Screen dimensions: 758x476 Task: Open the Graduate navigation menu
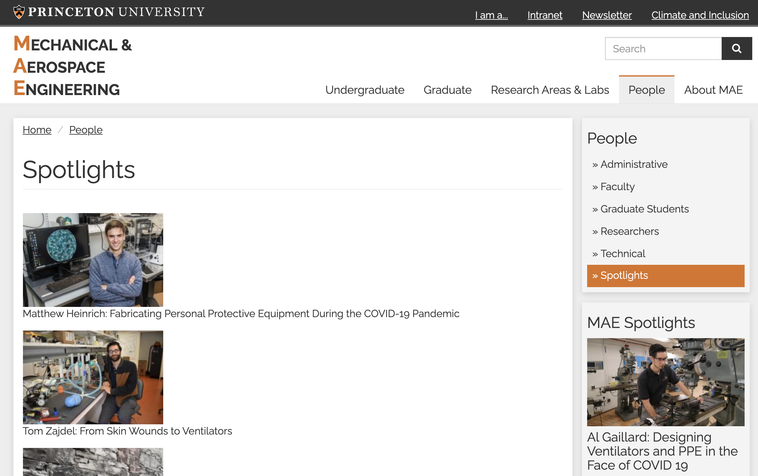pyautogui.click(x=447, y=90)
